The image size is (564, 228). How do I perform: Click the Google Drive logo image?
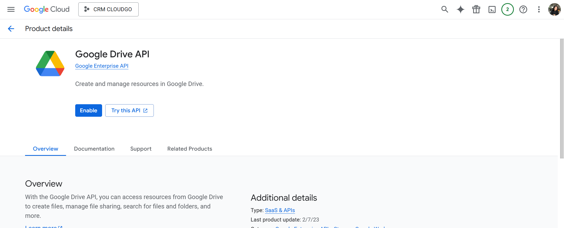50,64
